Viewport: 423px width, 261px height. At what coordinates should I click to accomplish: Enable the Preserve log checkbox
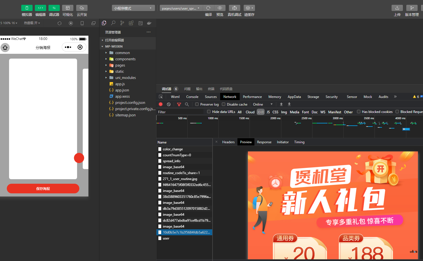(197, 104)
